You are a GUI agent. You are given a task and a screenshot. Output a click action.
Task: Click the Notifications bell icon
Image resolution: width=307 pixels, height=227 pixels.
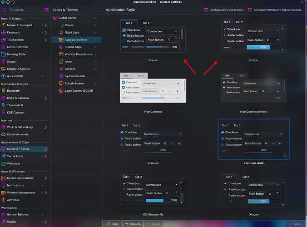(3, 185)
